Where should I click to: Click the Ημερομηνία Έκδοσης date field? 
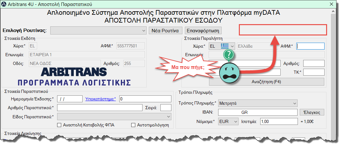(70, 99)
